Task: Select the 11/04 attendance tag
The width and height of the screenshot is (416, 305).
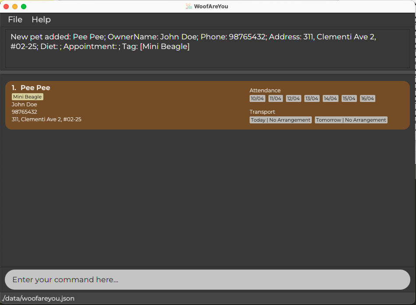Action: point(275,98)
